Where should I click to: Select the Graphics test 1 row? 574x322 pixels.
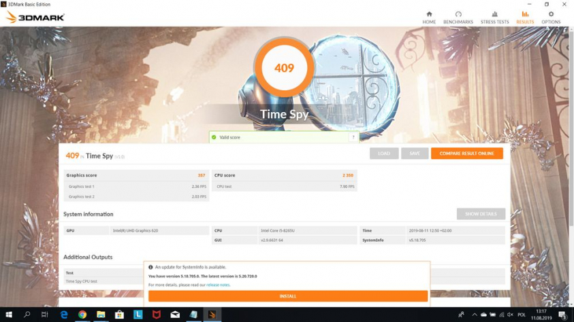coord(136,186)
